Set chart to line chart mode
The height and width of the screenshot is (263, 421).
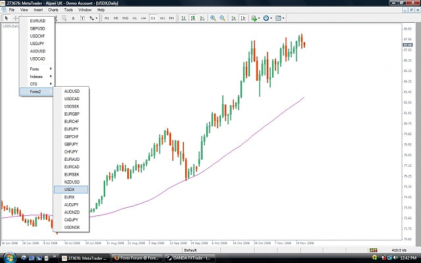pos(202,18)
